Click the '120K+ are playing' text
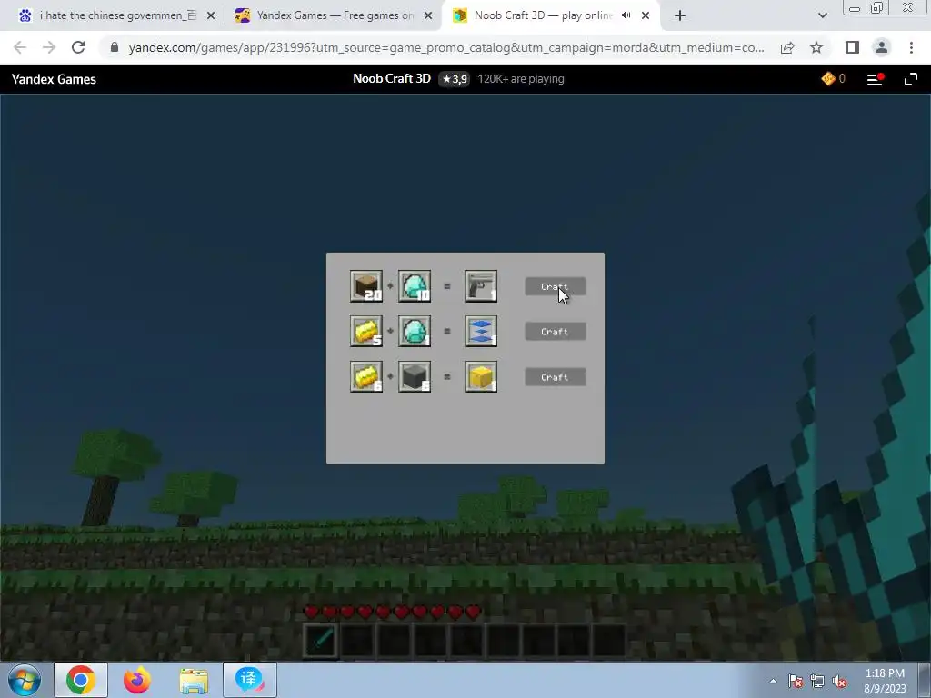 click(521, 79)
